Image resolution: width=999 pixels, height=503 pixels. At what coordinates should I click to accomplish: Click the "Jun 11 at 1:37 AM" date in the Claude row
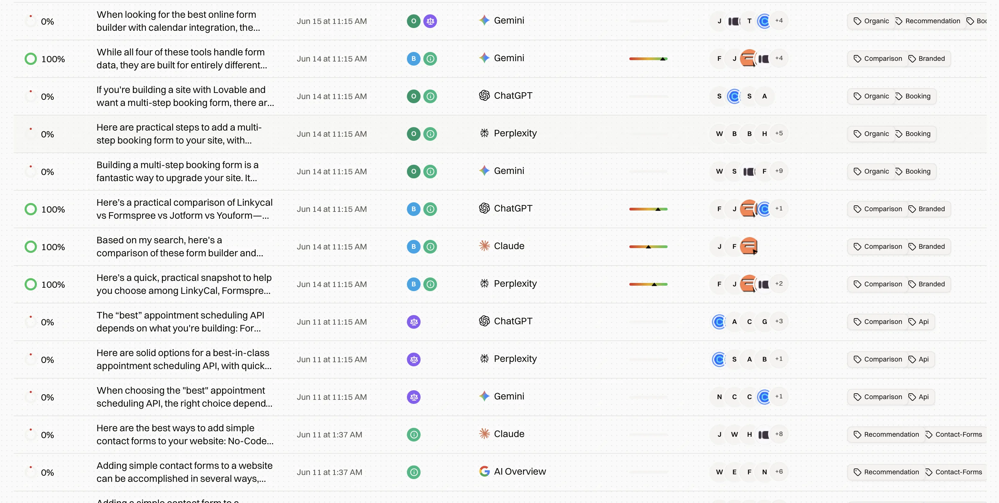[329, 435]
